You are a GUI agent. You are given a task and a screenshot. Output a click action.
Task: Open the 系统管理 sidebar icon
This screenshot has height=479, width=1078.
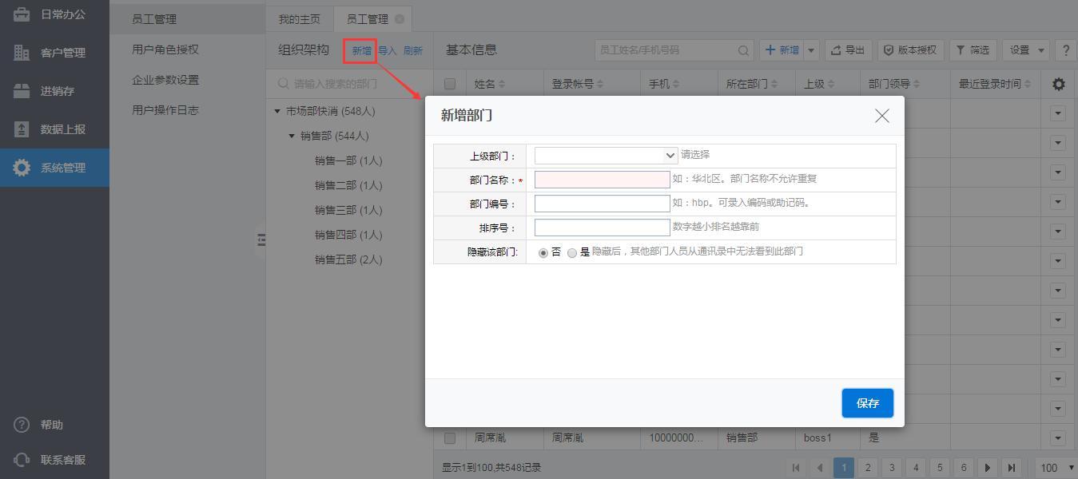point(22,168)
